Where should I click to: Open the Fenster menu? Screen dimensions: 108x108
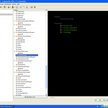[x=14, y=4]
